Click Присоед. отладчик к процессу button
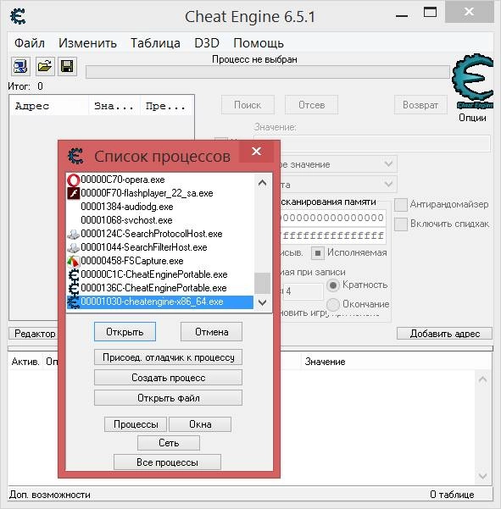Image resolution: width=501 pixels, height=509 pixels. pos(169,357)
